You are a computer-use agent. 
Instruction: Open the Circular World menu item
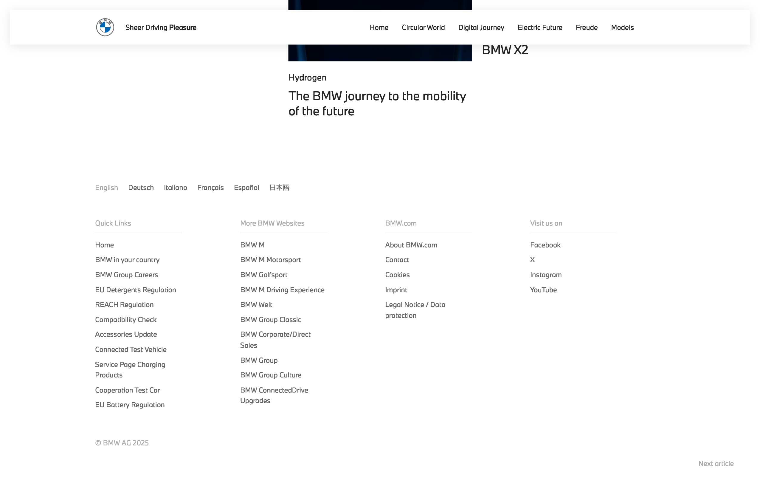coord(423,27)
